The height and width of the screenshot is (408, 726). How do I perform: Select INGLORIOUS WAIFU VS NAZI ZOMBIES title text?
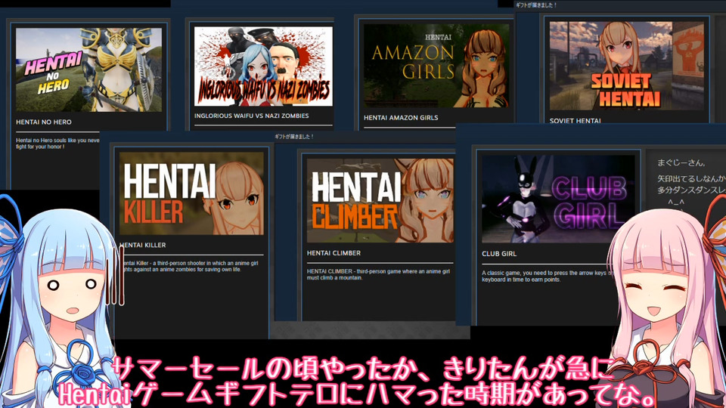tap(251, 116)
